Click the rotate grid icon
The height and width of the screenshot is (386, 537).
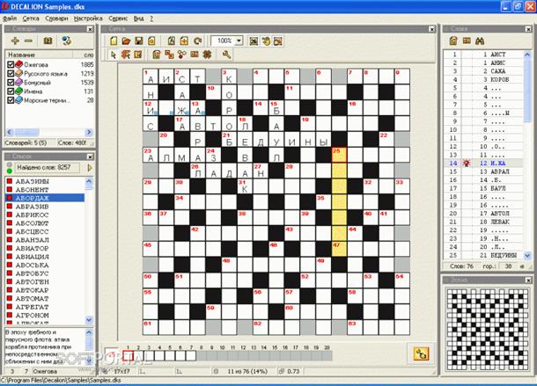[193, 41]
